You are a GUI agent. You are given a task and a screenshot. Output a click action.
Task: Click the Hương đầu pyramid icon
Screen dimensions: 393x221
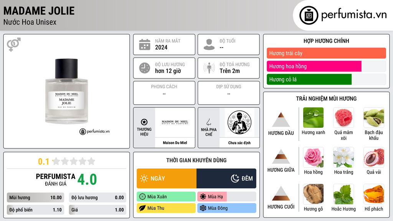tap(281, 120)
